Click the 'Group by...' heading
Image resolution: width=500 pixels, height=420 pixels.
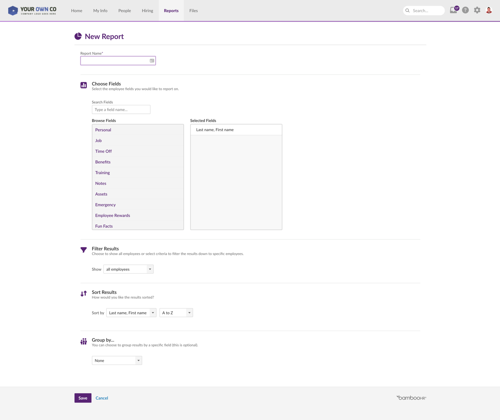click(103, 340)
